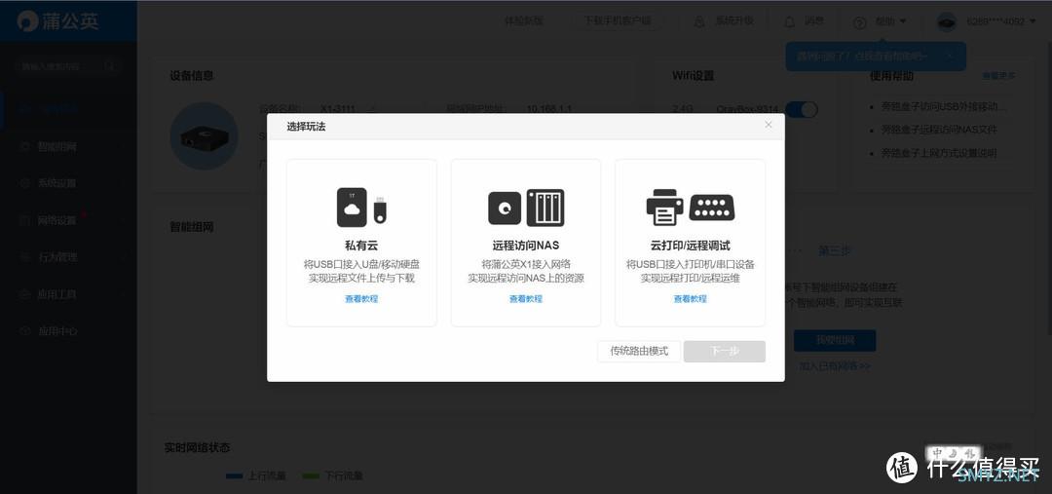Click the 加入已有网络>> link
This screenshot has height=494, width=1052.
pos(835,366)
